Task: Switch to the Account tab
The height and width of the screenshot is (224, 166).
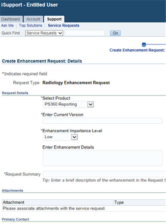Action: (x=33, y=19)
